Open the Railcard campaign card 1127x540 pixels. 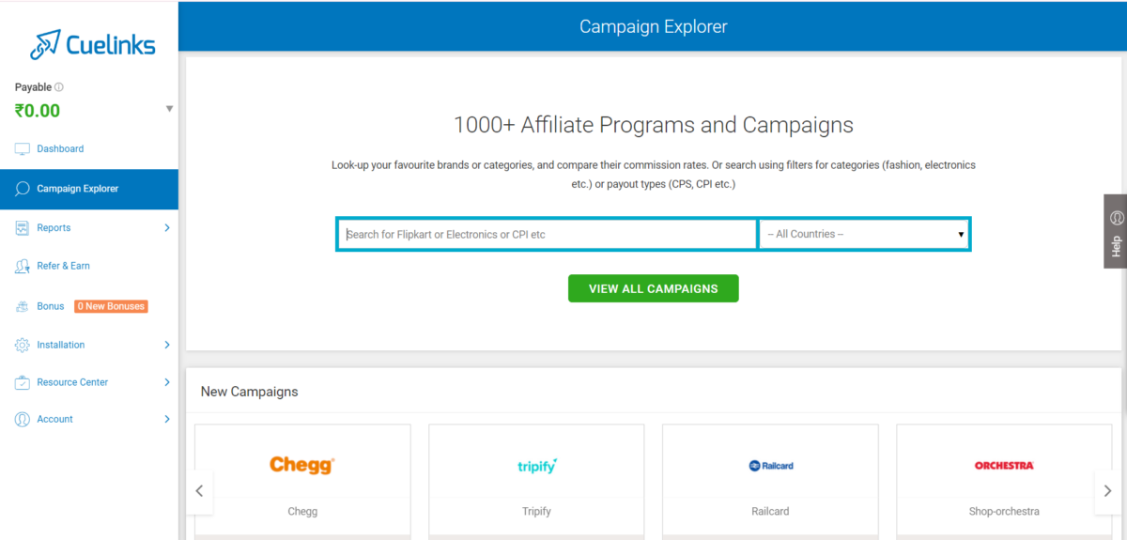[770, 482]
